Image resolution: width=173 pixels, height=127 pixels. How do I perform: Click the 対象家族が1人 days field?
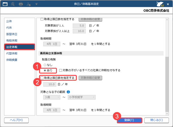[79, 25]
